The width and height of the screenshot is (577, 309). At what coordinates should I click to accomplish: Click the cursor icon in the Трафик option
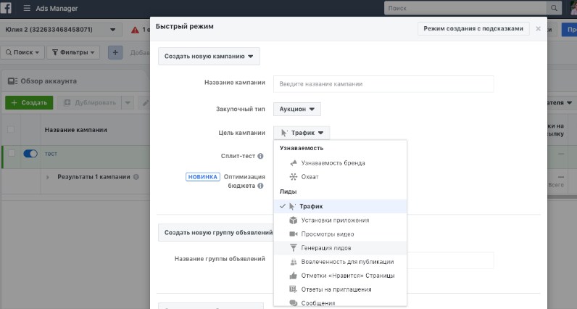(x=292, y=207)
